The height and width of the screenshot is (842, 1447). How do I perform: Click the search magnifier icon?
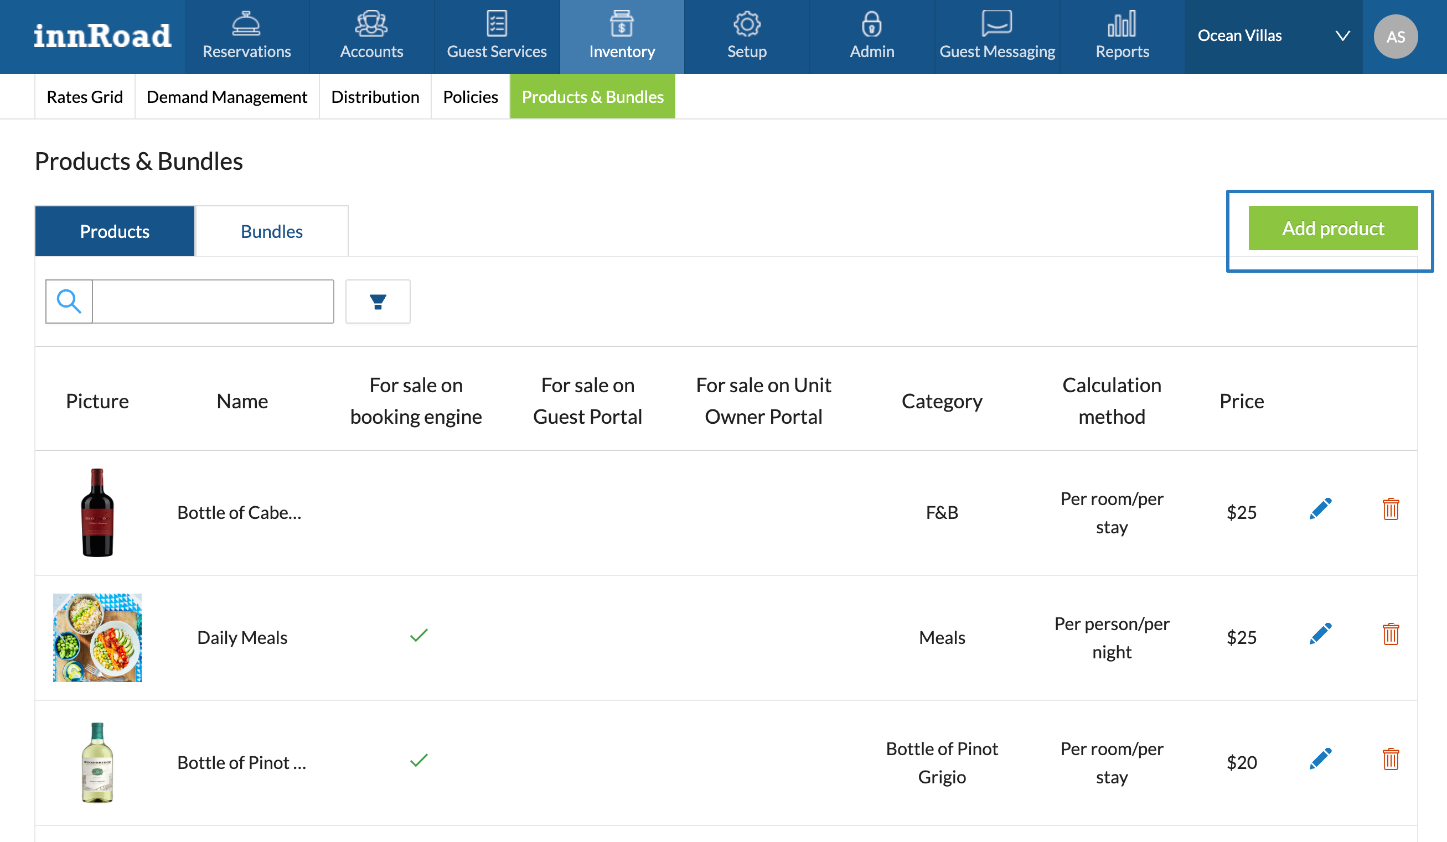click(x=69, y=302)
